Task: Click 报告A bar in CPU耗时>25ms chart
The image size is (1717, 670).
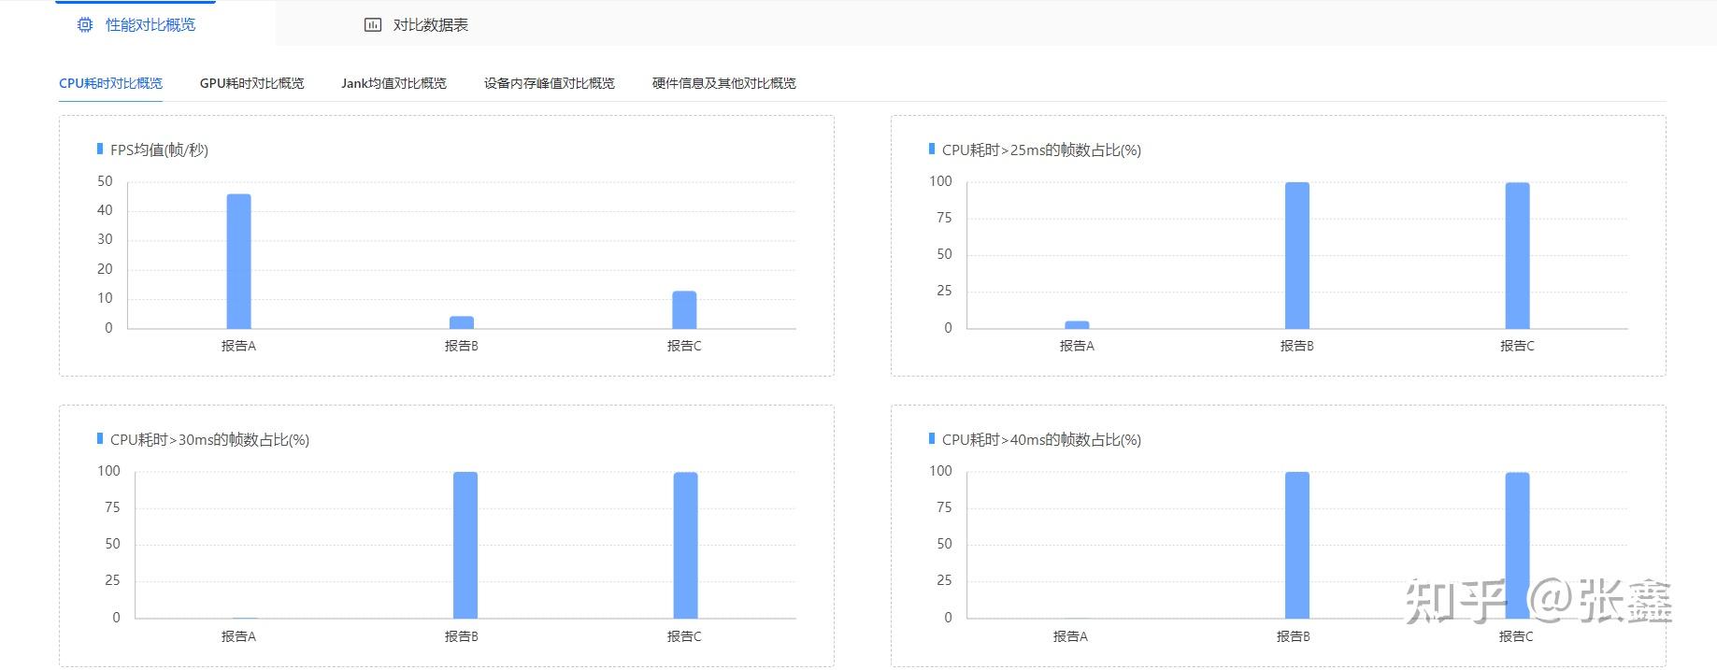Action: pyautogui.click(x=1077, y=324)
